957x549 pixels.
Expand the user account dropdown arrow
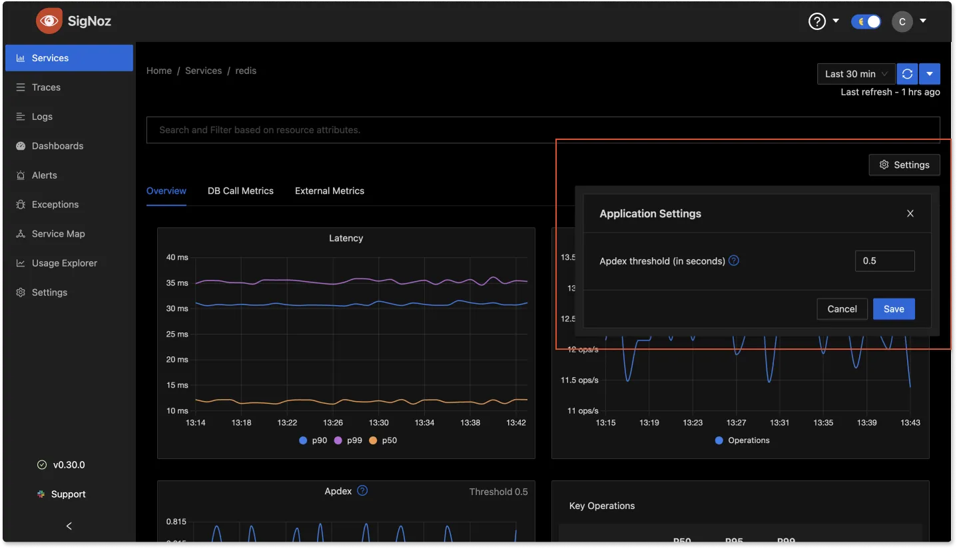tap(923, 21)
